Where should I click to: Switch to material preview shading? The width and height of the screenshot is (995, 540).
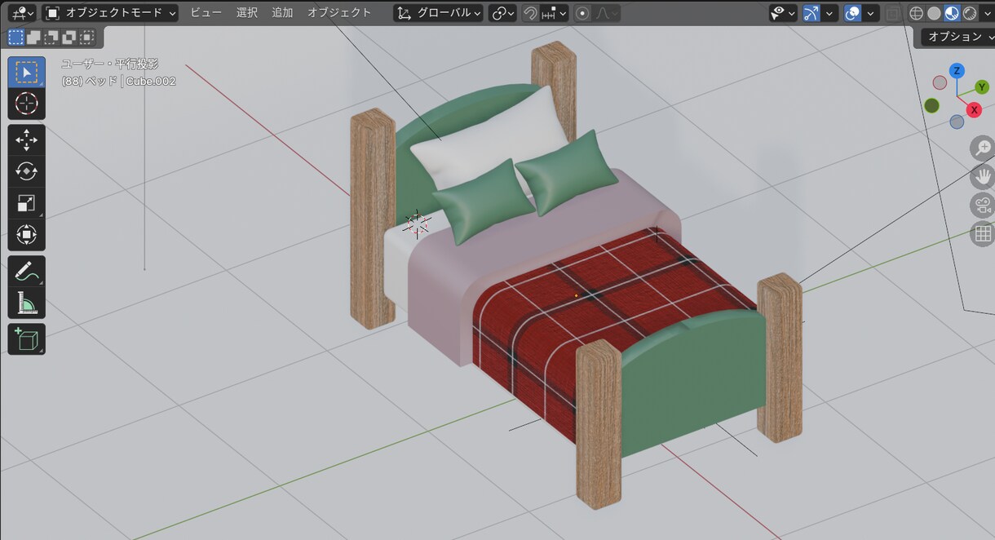[x=952, y=13]
